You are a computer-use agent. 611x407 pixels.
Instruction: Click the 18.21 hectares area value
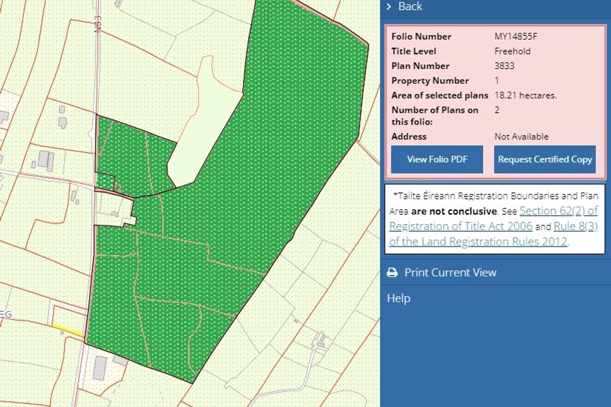pyautogui.click(x=525, y=95)
